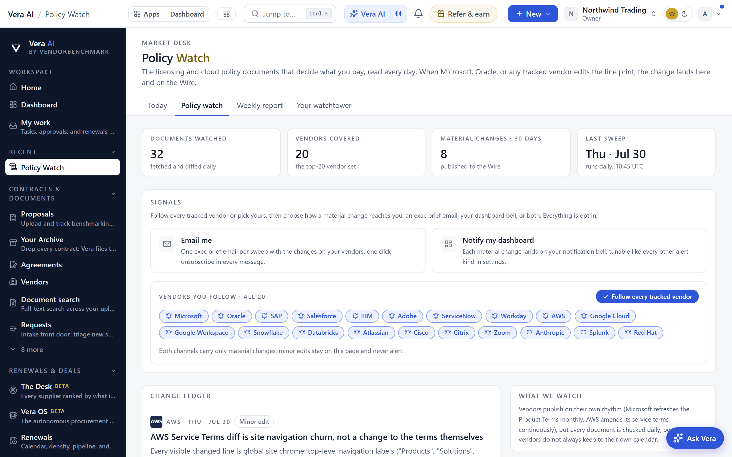Enable Email me signal channel
This screenshot has width=732, height=457.
pos(288,250)
